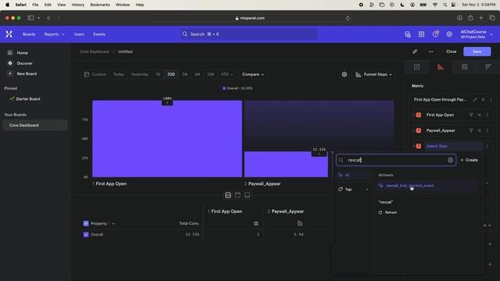Click the Paywall_Appear funnel bar
Image resolution: width=500 pixels, height=281 pixels.
[286, 164]
